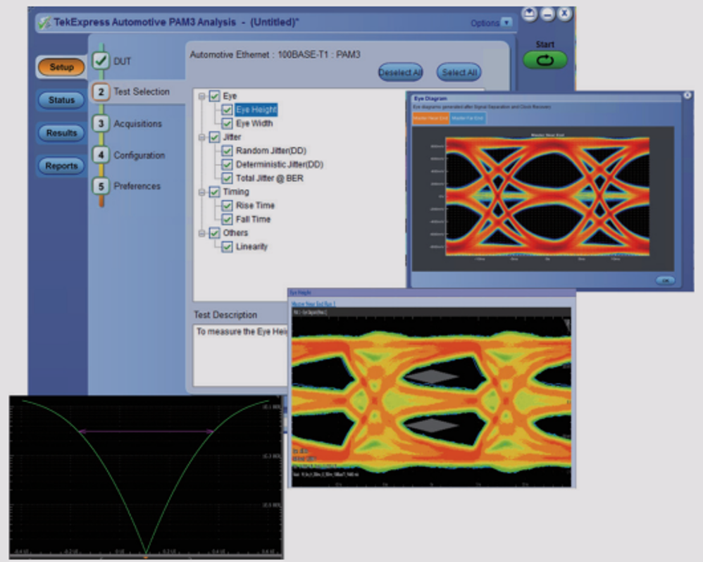Collapse the Eye test group
The width and height of the screenshot is (703, 562).
tap(201, 96)
